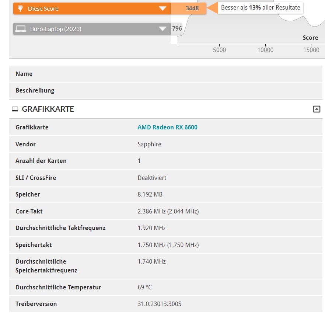Click the GRAFIKKARTE section heading

click(48, 109)
